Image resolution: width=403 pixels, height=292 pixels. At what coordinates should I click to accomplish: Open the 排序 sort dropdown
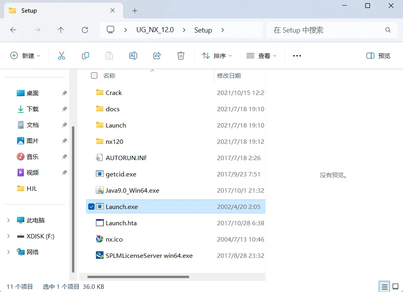pos(217,56)
